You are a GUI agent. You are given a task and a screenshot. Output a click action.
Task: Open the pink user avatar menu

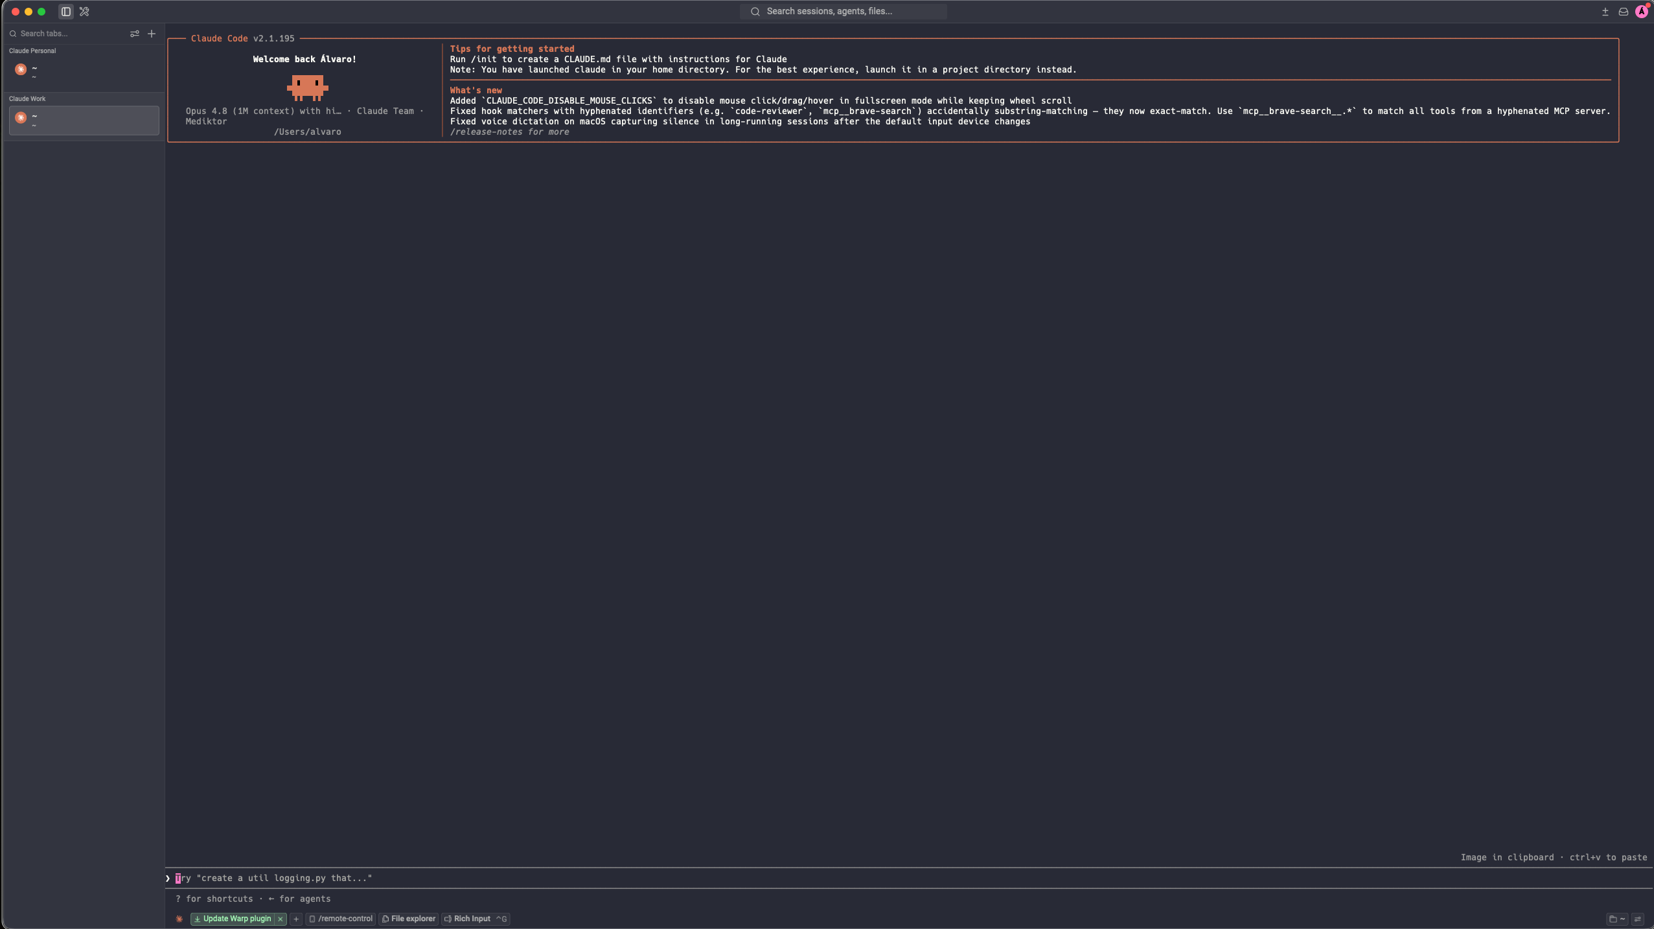(x=1642, y=11)
